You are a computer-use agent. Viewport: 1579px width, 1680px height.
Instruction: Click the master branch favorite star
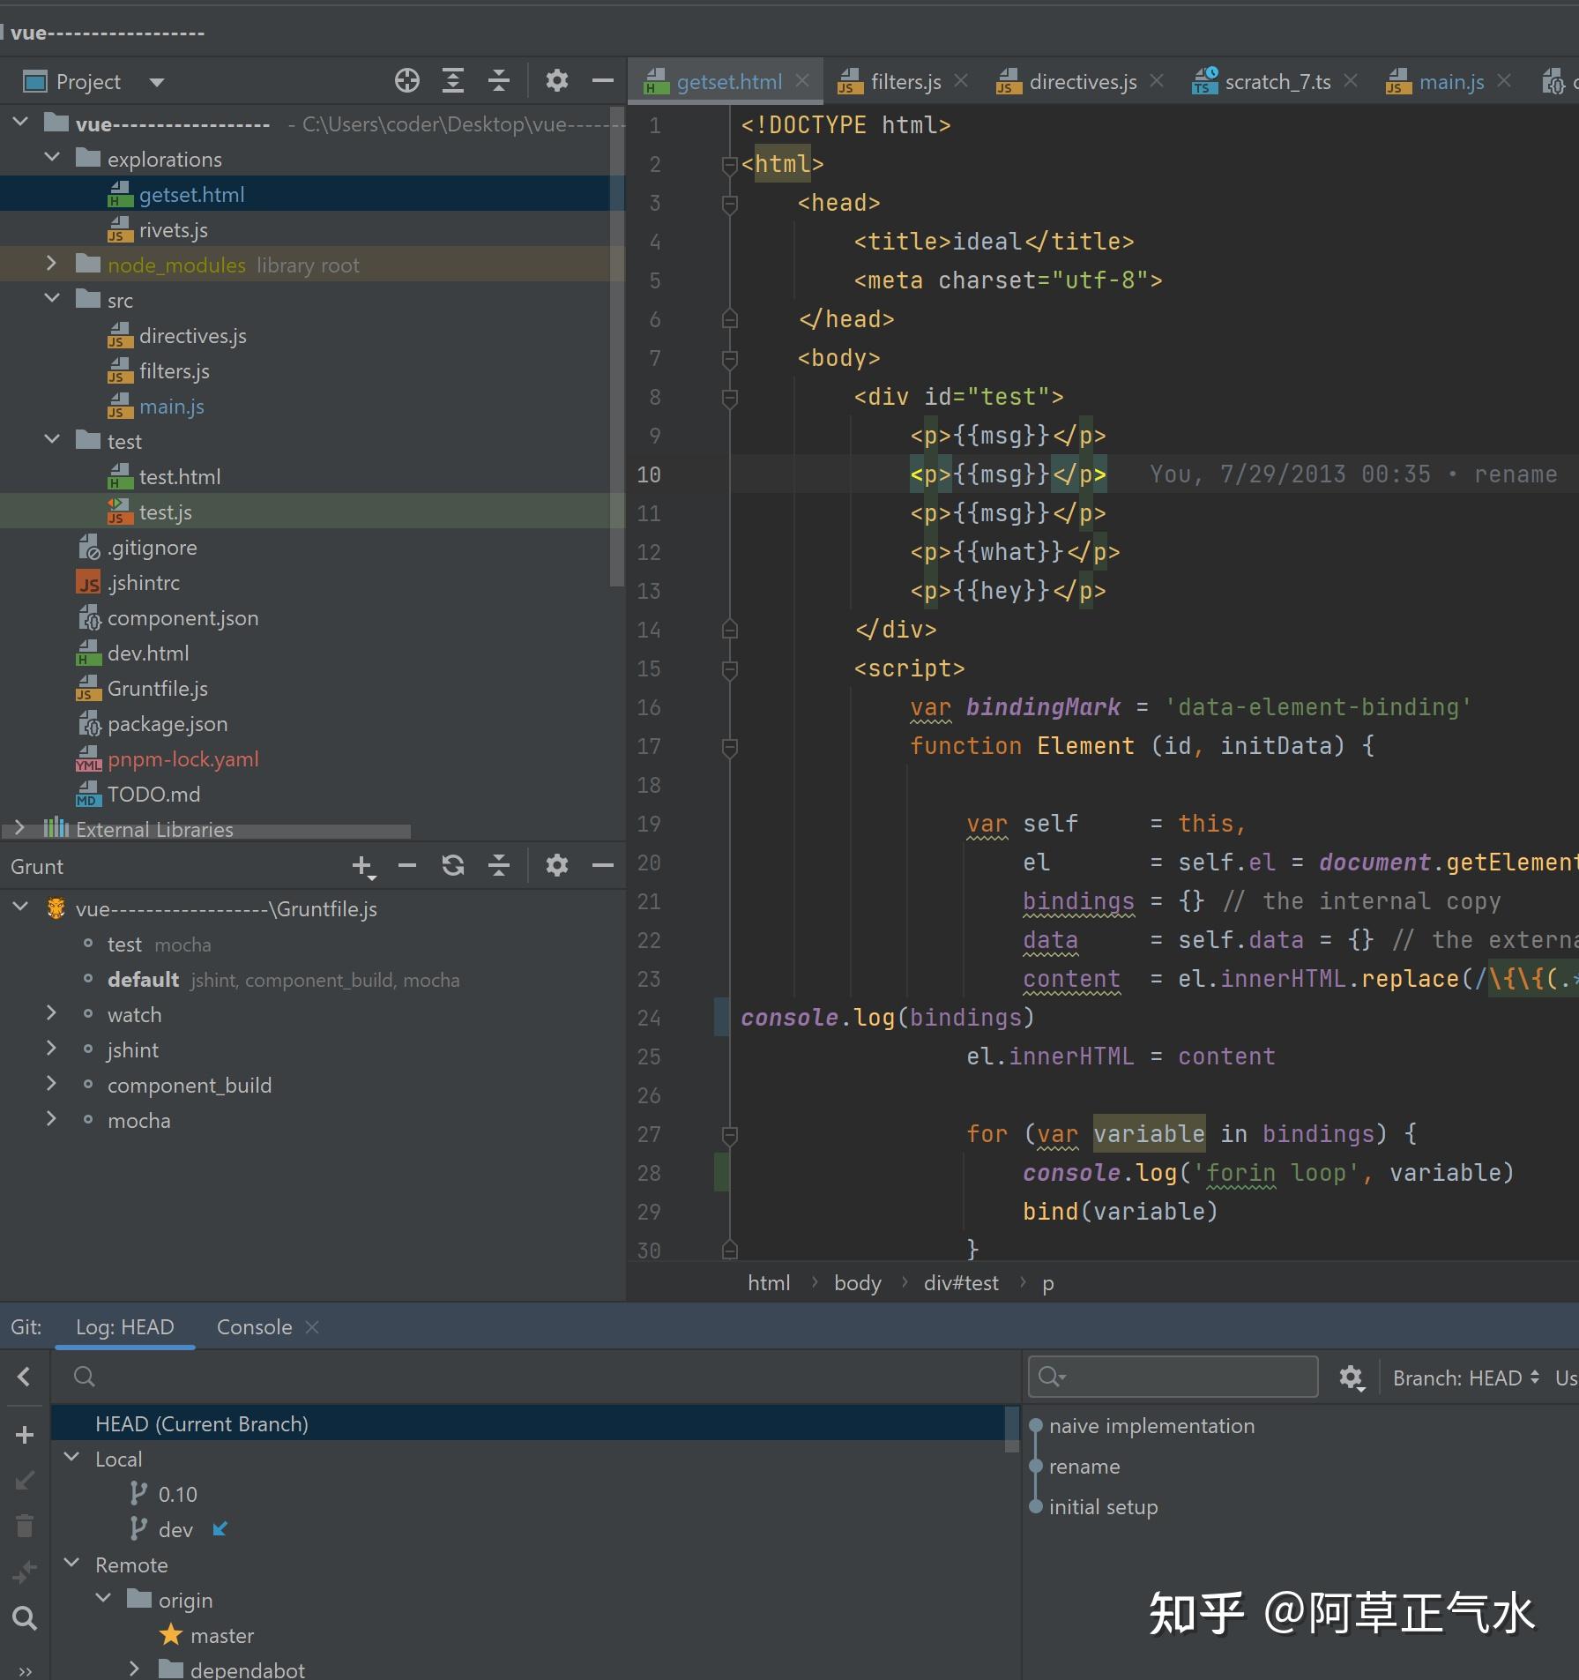[171, 1636]
